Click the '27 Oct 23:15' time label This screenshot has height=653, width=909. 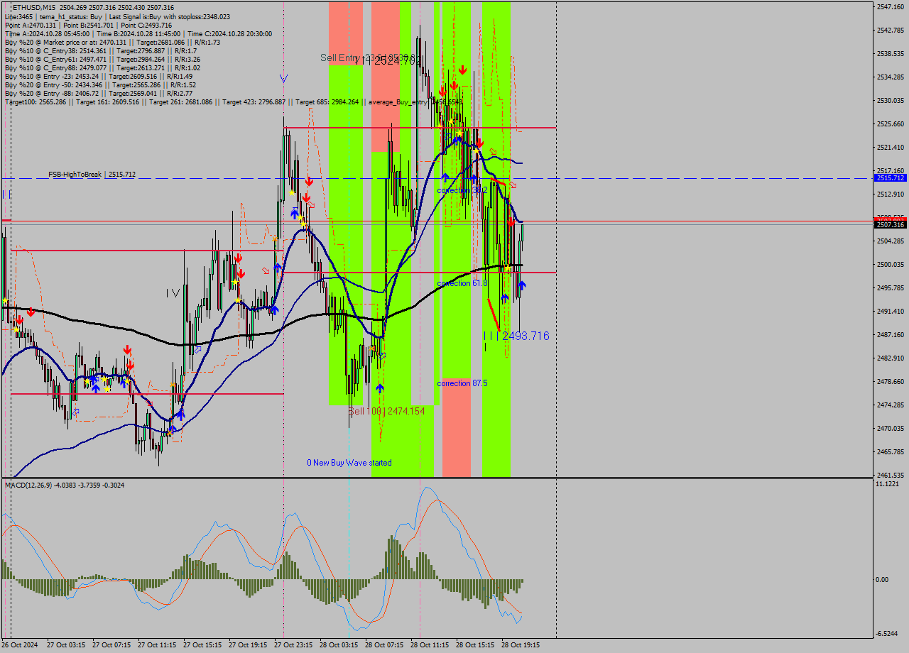tap(293, 645)
